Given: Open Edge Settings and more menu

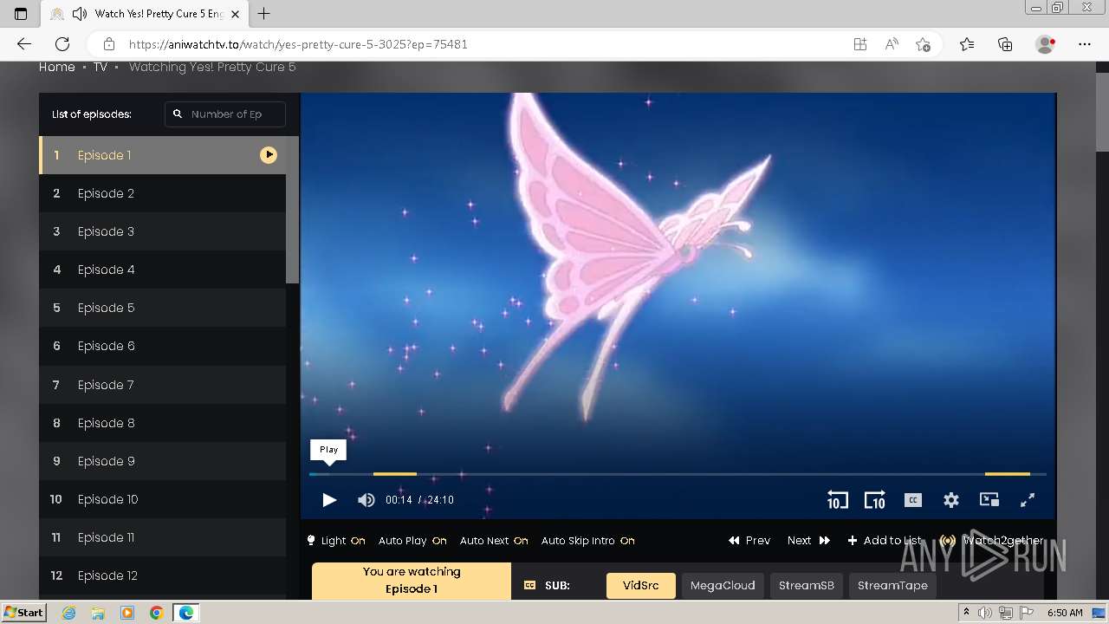Looking at the screenshot, I should click(1085, 44).
